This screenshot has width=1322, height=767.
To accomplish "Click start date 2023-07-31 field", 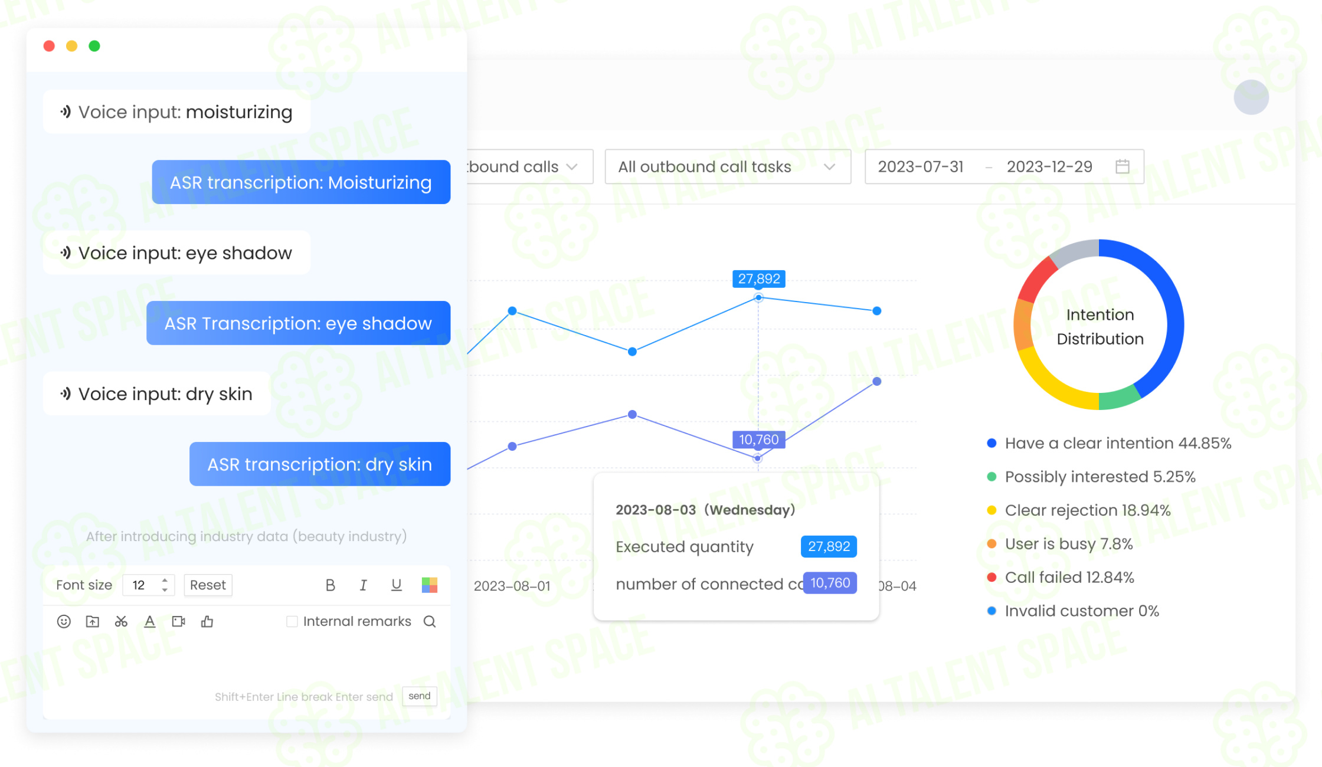I will pos(921,166).
